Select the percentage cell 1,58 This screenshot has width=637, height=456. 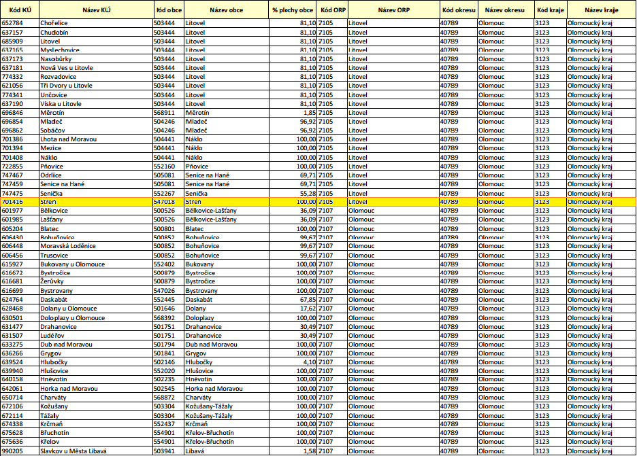coord(293,451)
